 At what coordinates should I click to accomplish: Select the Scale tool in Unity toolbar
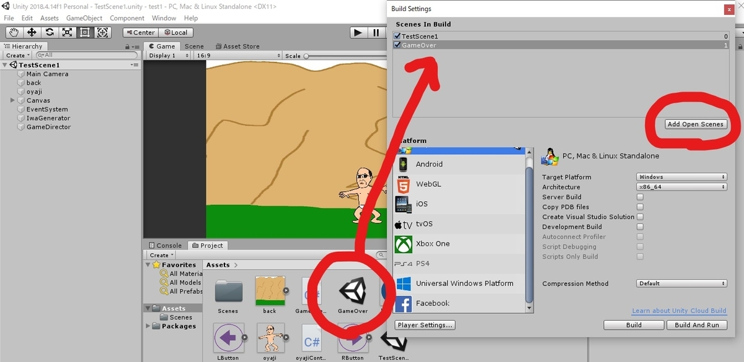coord(67,32)
